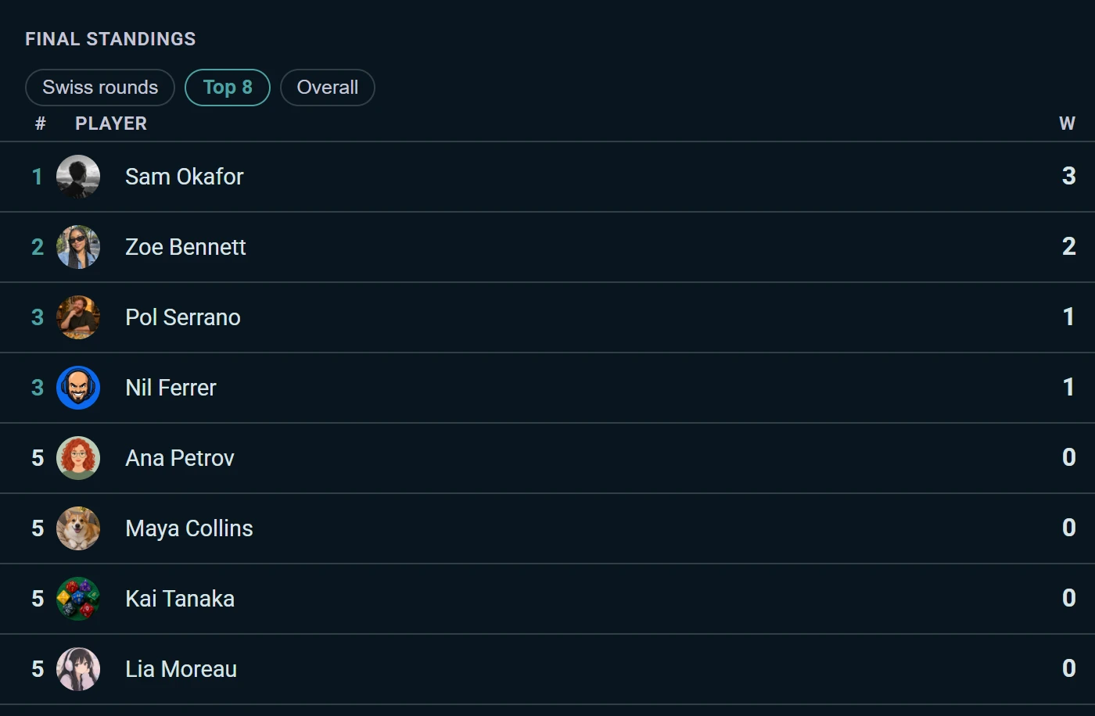Viewport: 1095px width, 716px height.
Task: Click Zoe Bennett's sunglasses avatar
Action: click(78, 247)
